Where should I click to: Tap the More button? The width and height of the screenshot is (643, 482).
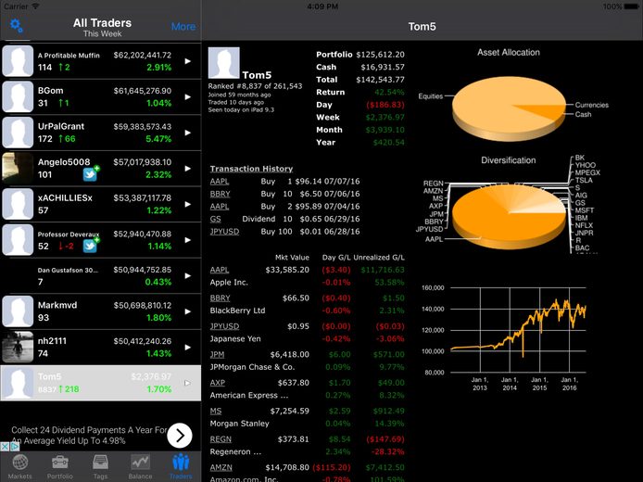183,27
